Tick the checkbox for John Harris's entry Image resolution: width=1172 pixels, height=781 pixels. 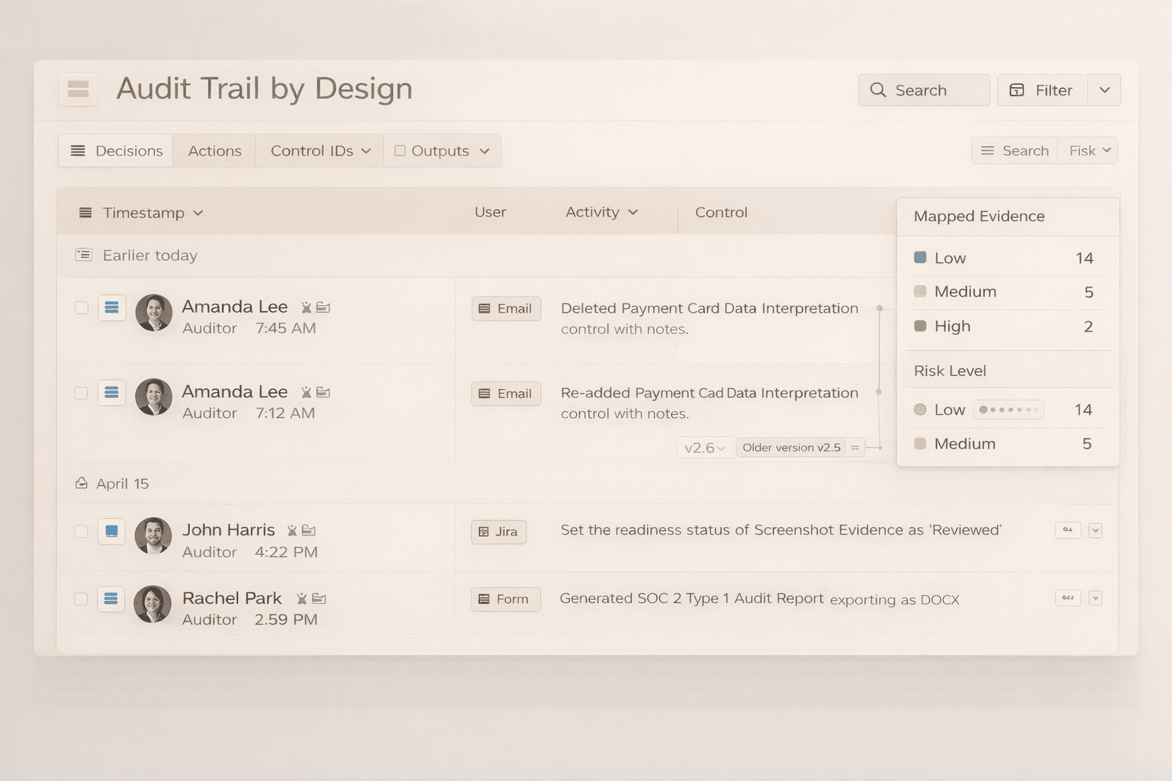tap(80, 531)
